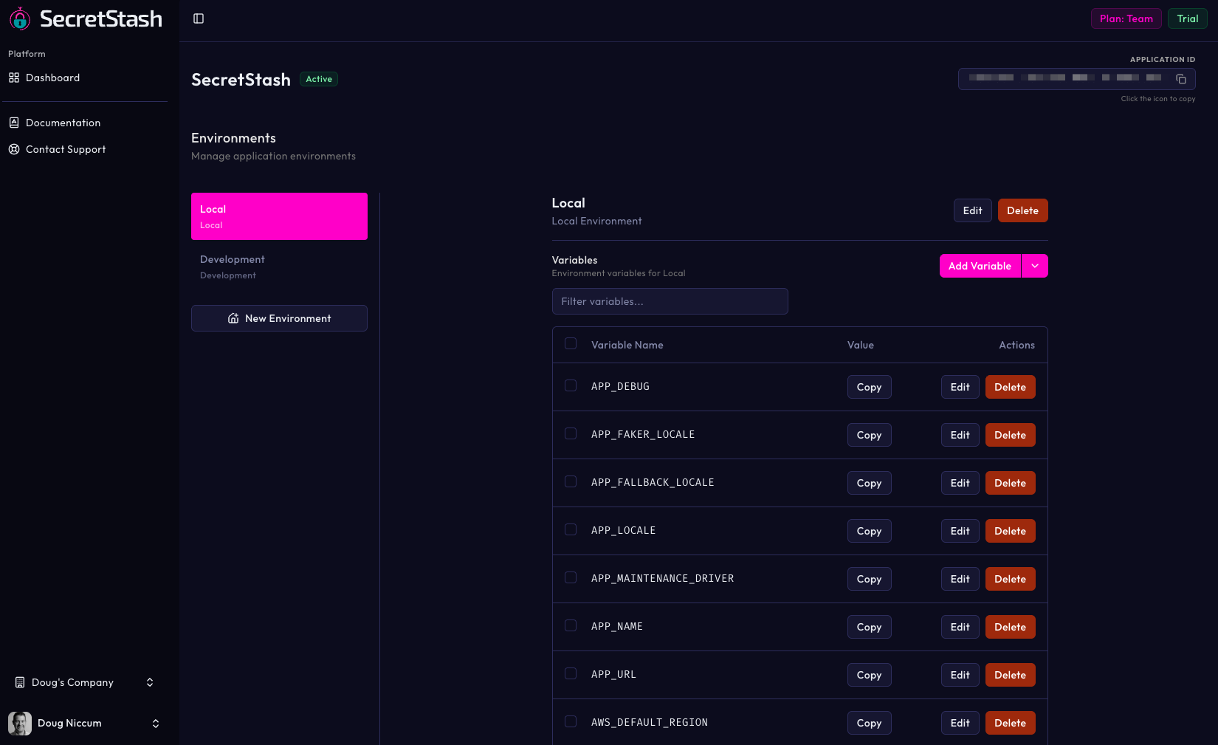Image resolution: width=1218 pixels, height=745 pixels.
Task: Edit the APP_LOCALE variable
Action: 960,531
